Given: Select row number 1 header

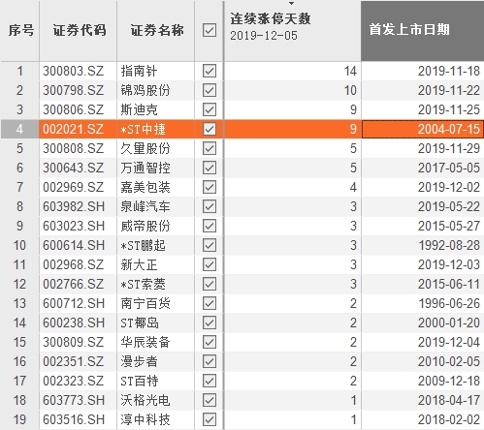Looking at the screenshot, I should pos(19,71).
